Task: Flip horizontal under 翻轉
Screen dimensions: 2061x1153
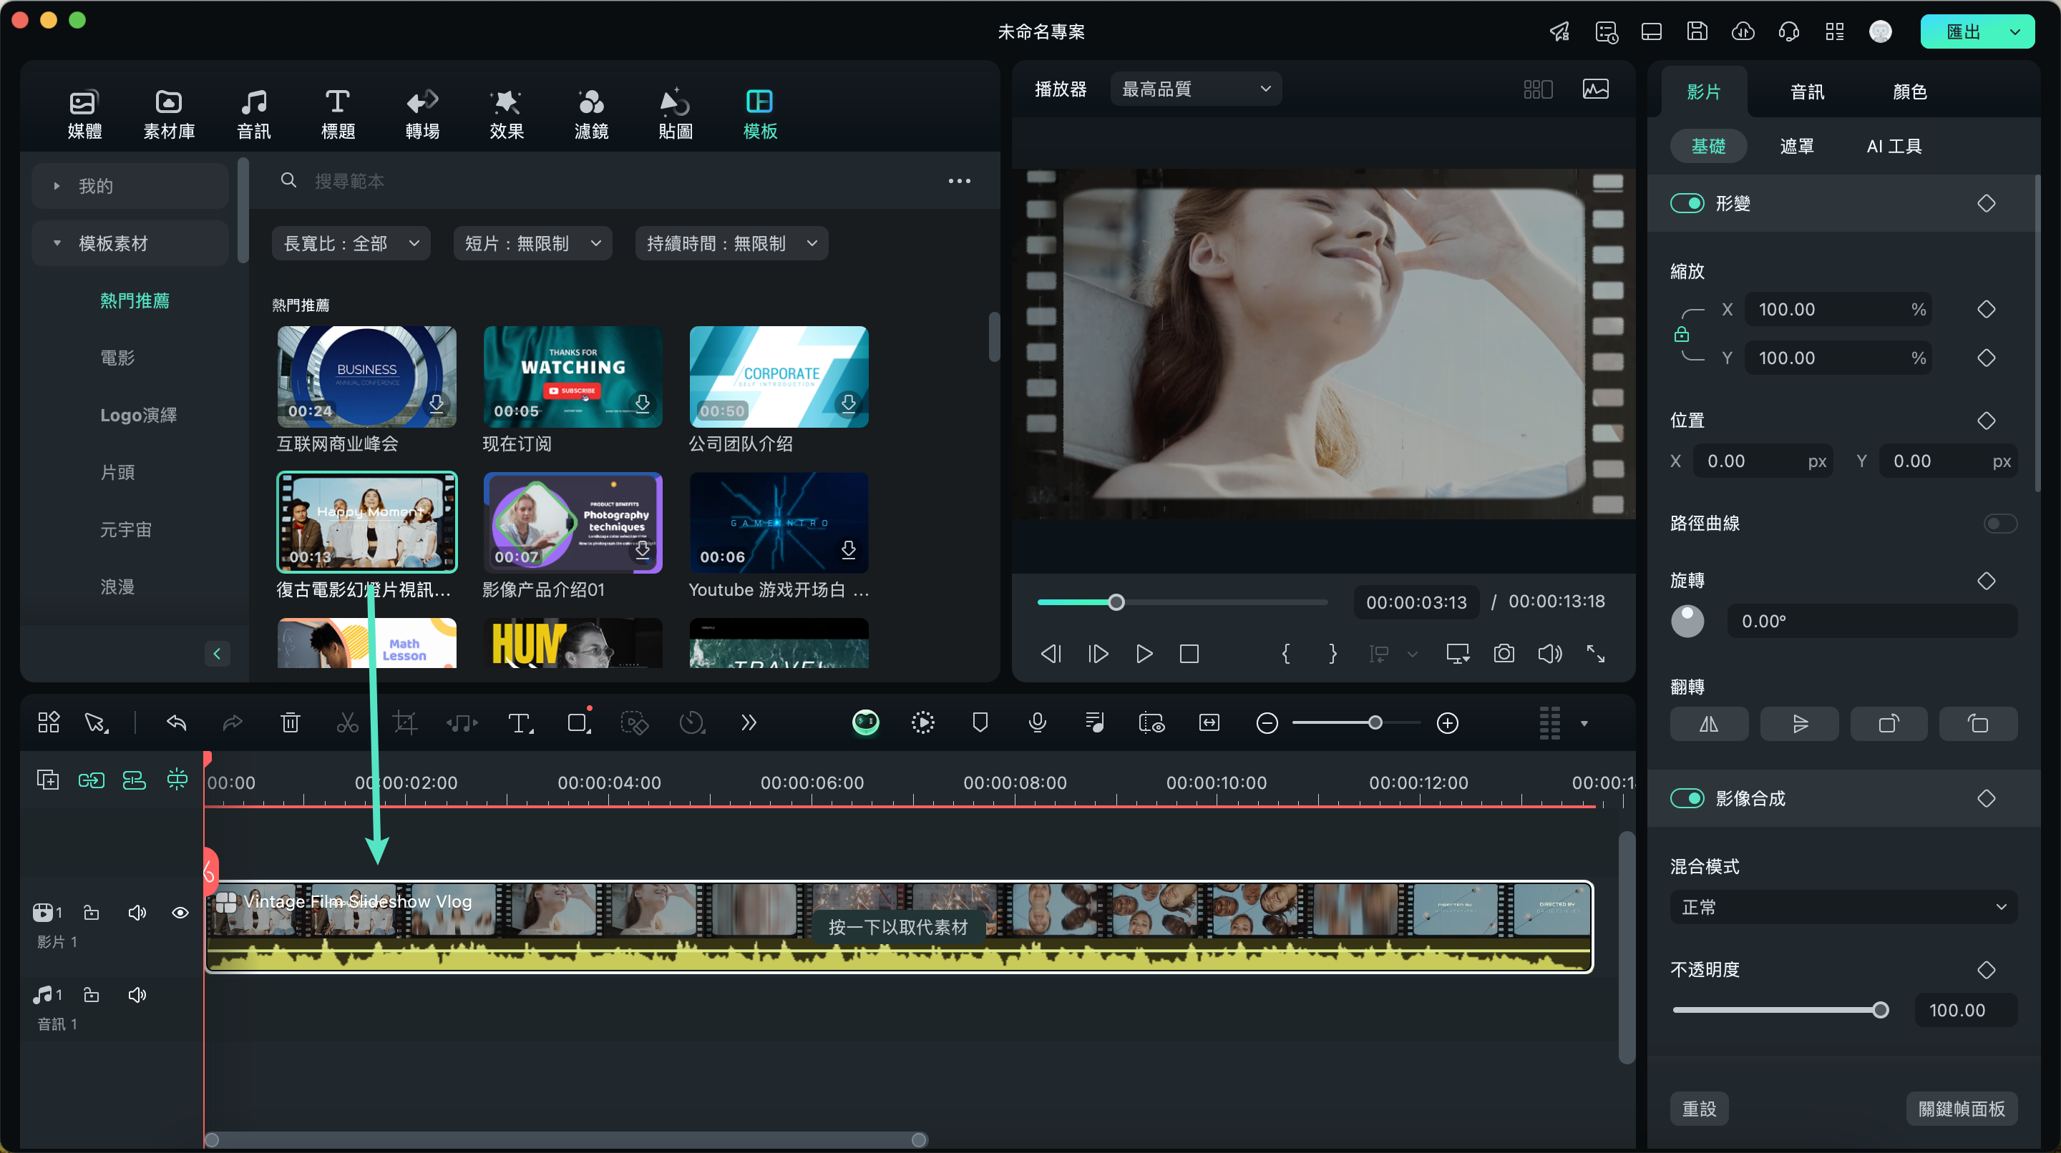Action: (1709, 725)
